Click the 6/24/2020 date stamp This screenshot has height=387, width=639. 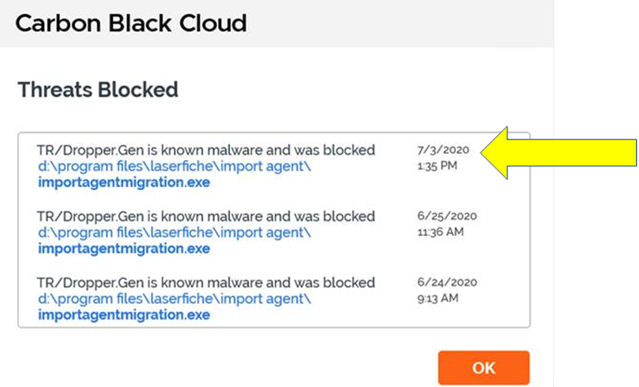tap(446, 283)
